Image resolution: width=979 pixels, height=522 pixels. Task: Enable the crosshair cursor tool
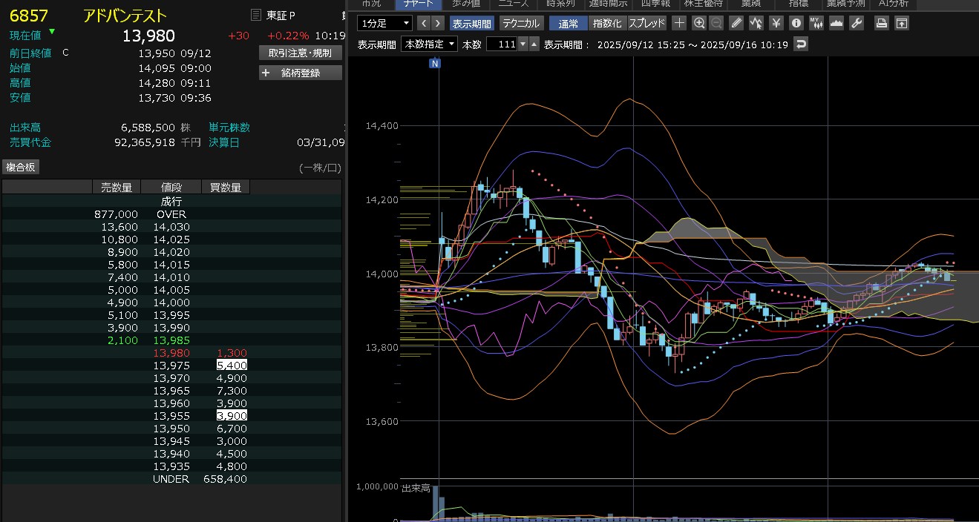679,23
